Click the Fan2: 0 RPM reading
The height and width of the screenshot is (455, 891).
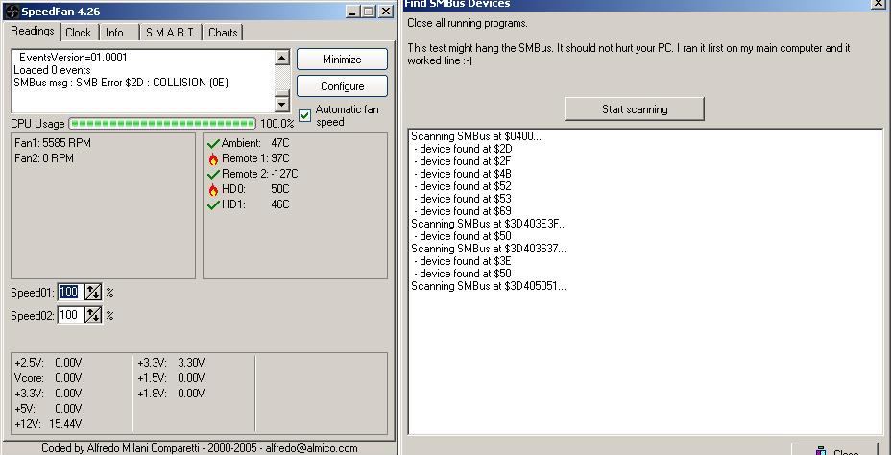(44, 158)
